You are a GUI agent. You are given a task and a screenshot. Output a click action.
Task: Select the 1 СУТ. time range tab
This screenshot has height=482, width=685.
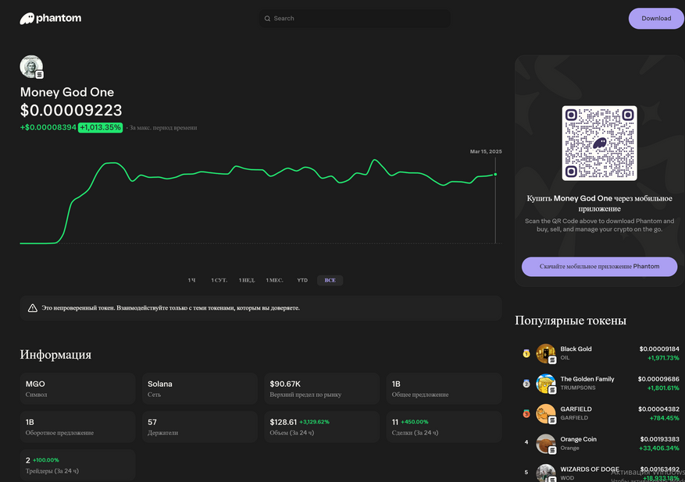pos(219,280)
